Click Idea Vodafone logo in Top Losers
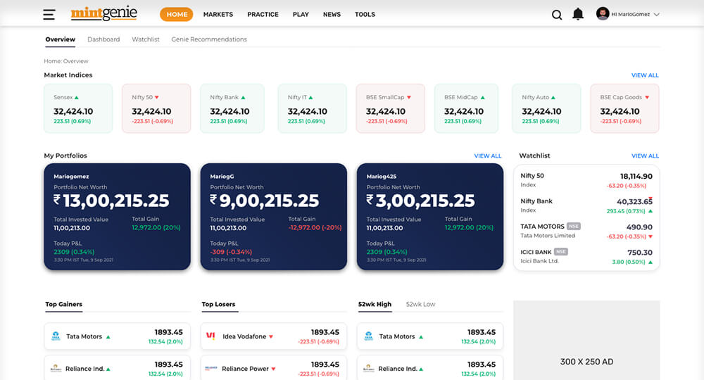 [x=210, y=336]
